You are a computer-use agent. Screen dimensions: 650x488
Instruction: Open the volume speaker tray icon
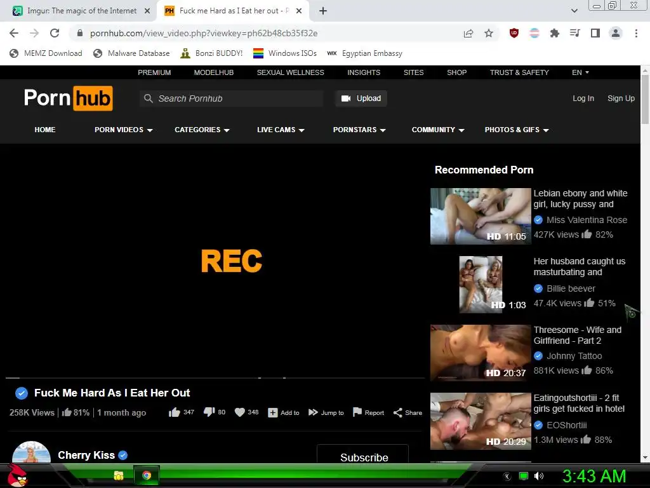coord(538,476)
